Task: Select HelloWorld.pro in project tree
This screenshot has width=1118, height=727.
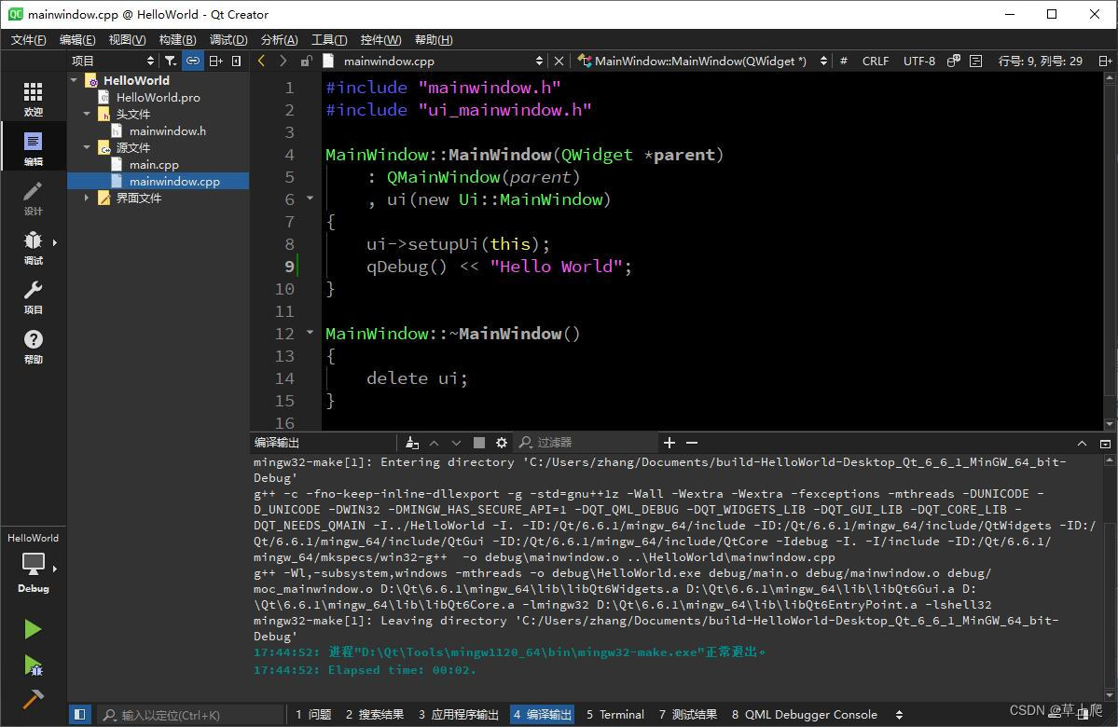Action: tap(159, 97)
